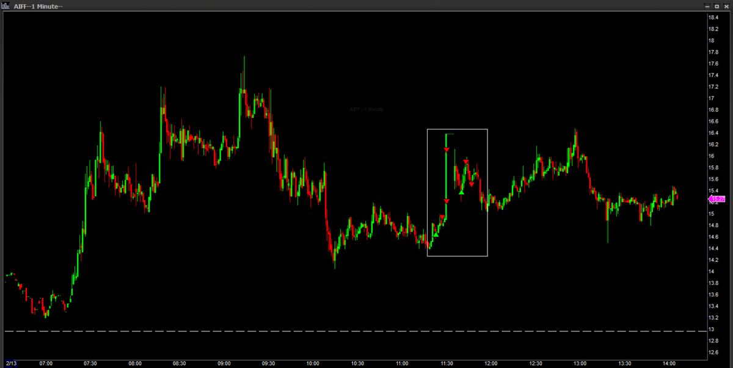Viewport: 733px width, 368px height.
Task: Click the 12.6 price axis label
Action: pos(712,353)
